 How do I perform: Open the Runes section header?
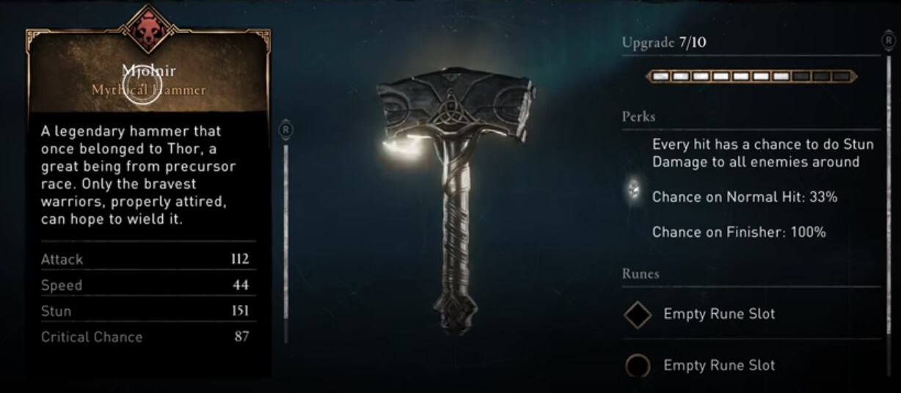641,273
